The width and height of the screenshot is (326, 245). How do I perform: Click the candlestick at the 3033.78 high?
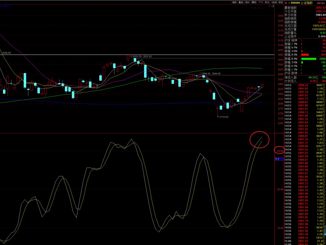(x=131, y=56)
